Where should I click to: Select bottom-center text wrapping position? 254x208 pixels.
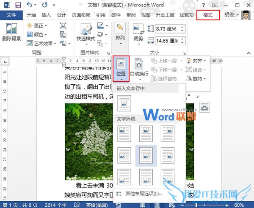tap(146, 177)
